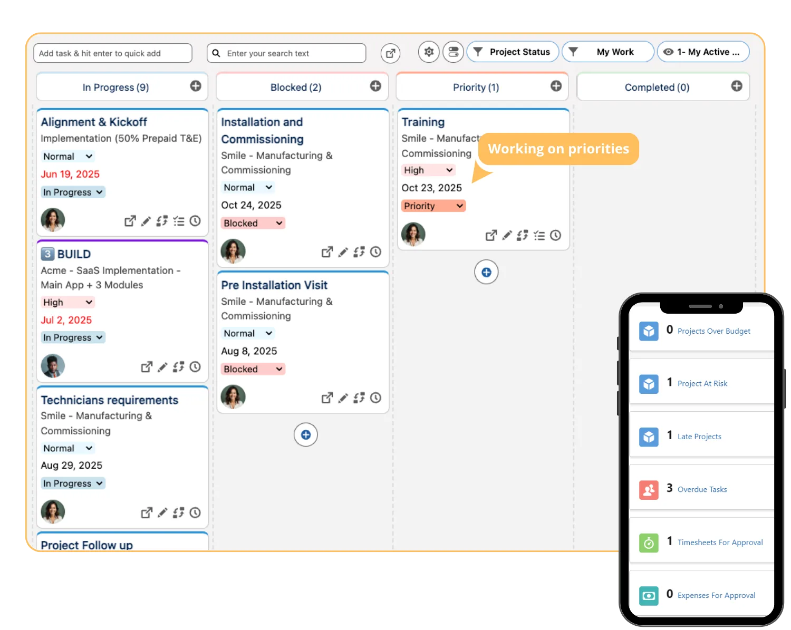
Task: Add a card to Priority column header
Action: click(556, 86)
